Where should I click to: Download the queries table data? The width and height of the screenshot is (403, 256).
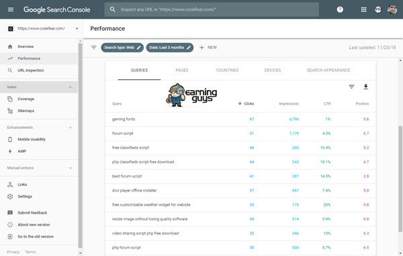tap(366, 87)
